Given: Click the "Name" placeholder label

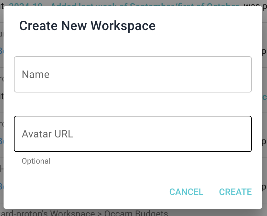Looking at the screenshot, I should click(x=36, y=75).
